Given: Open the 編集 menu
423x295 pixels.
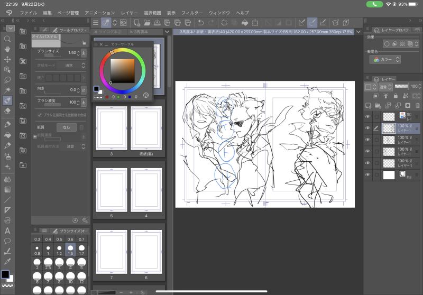Looking at the screenshot, I should [47, 13].
